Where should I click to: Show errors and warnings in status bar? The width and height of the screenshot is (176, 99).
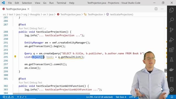click(x=8, y=97)
